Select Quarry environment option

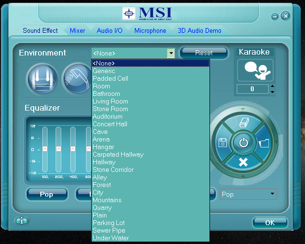[x=151, y=207]
